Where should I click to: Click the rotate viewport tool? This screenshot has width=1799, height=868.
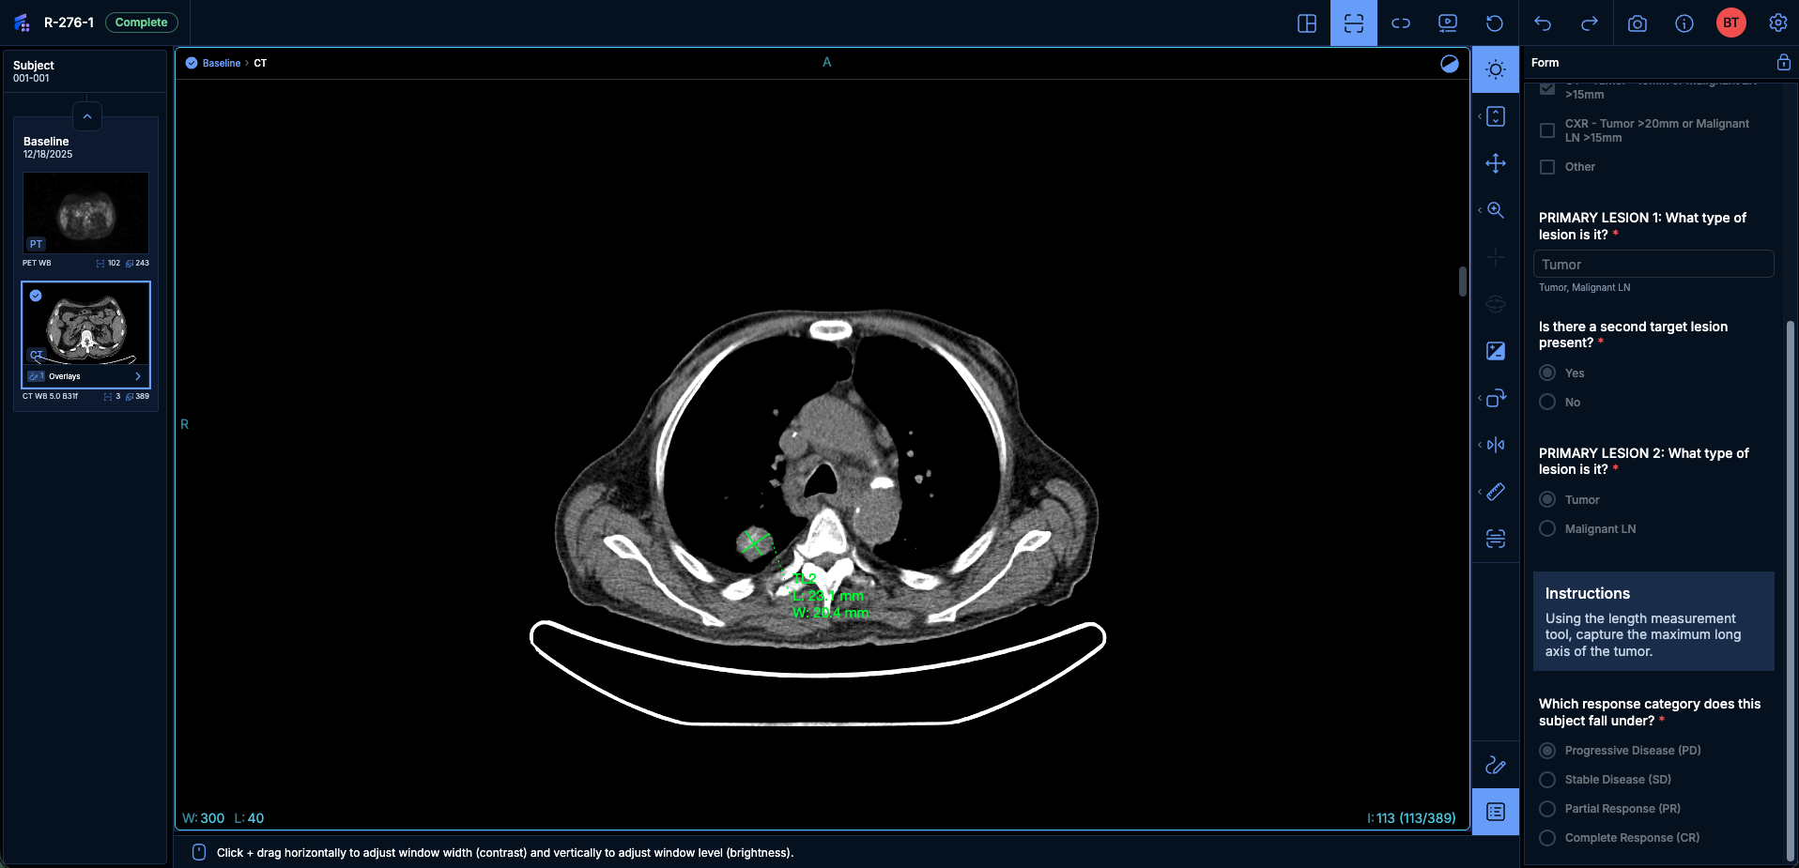[1495, 398]
